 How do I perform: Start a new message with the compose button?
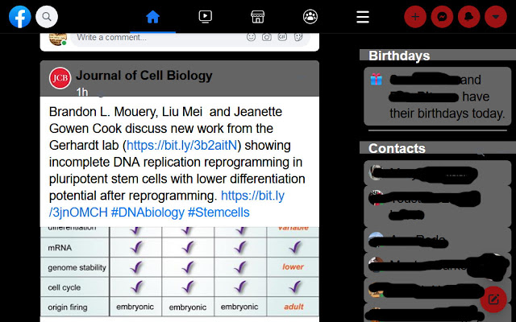click(493, 299)
